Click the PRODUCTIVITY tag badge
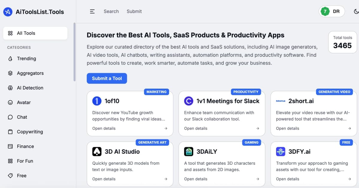359x188 pixels. 246,92
